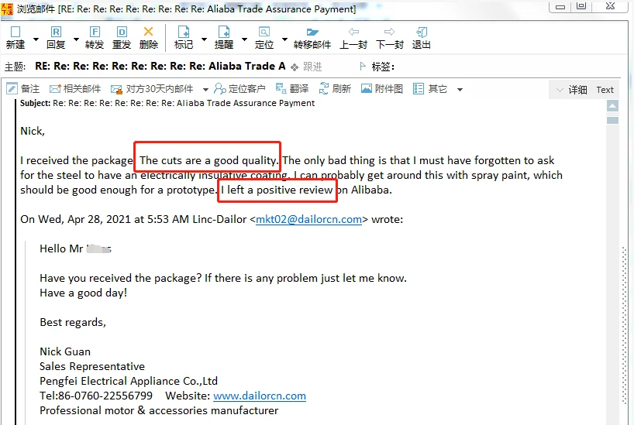The height and width of the screenshot is (425, 634).
Task: Open the www.dailorcn.com website link
Action: 260,396
